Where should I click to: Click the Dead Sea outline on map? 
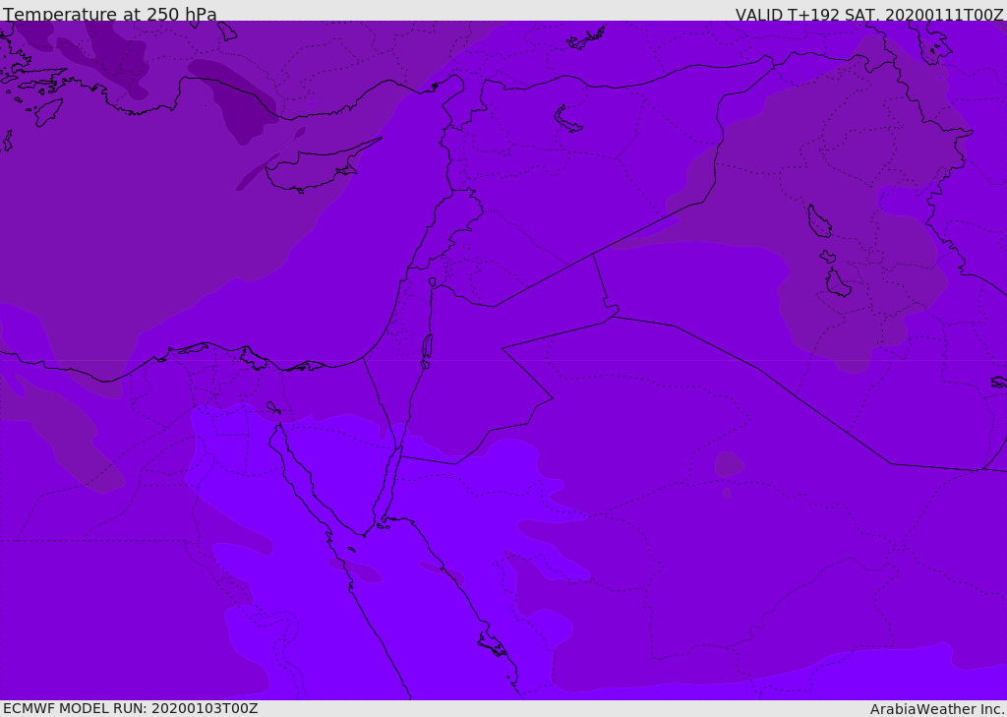427,350
